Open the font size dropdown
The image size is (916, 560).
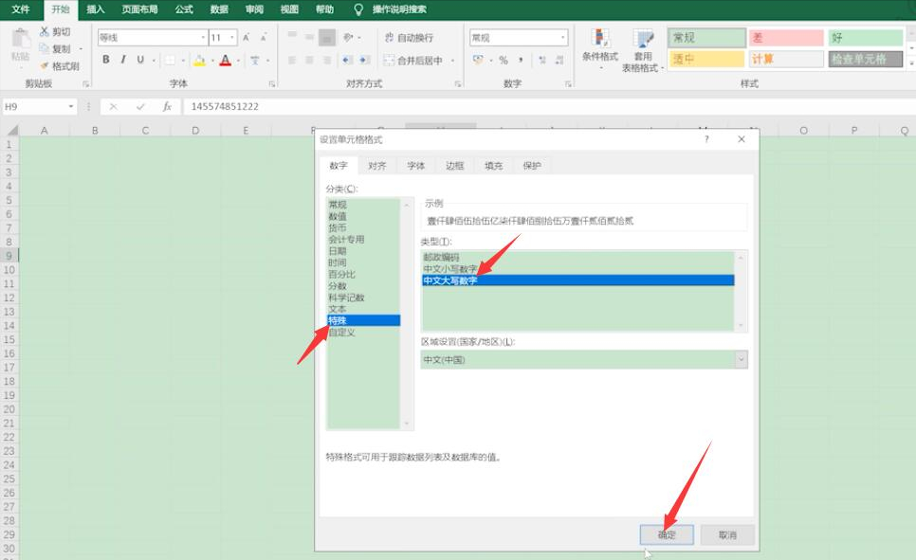pos(232,37)
